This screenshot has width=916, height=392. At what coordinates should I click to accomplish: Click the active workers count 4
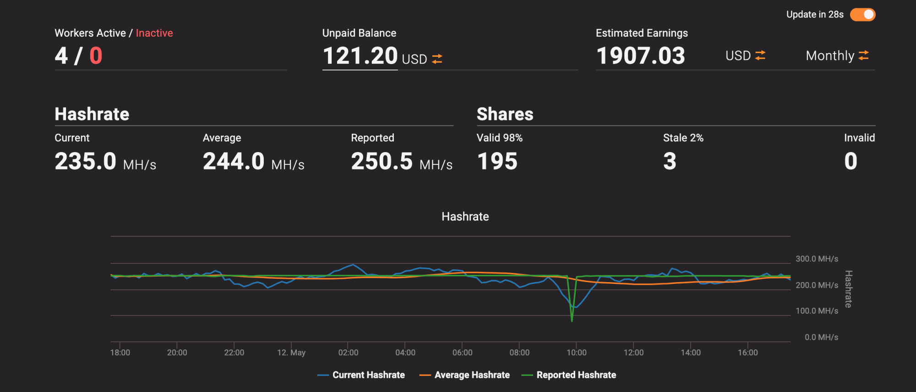coord(61,56)
